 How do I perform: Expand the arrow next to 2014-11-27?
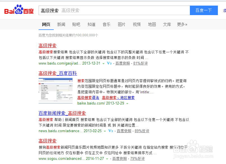click(x=107, y=159)
